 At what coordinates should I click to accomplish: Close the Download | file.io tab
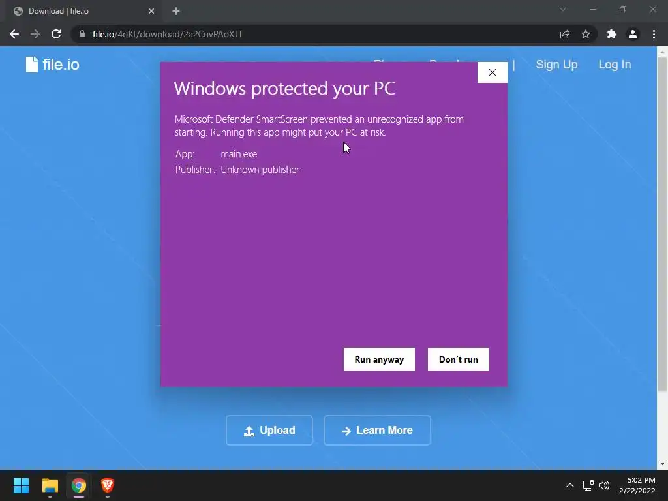coord(151,11)
